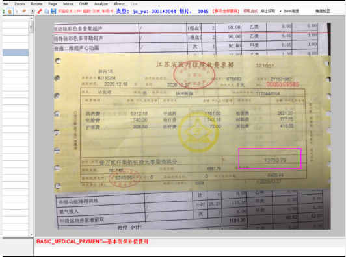Click the value 5912.18 on the receipt
Screen dimensions: 346x257
[139, 114]
